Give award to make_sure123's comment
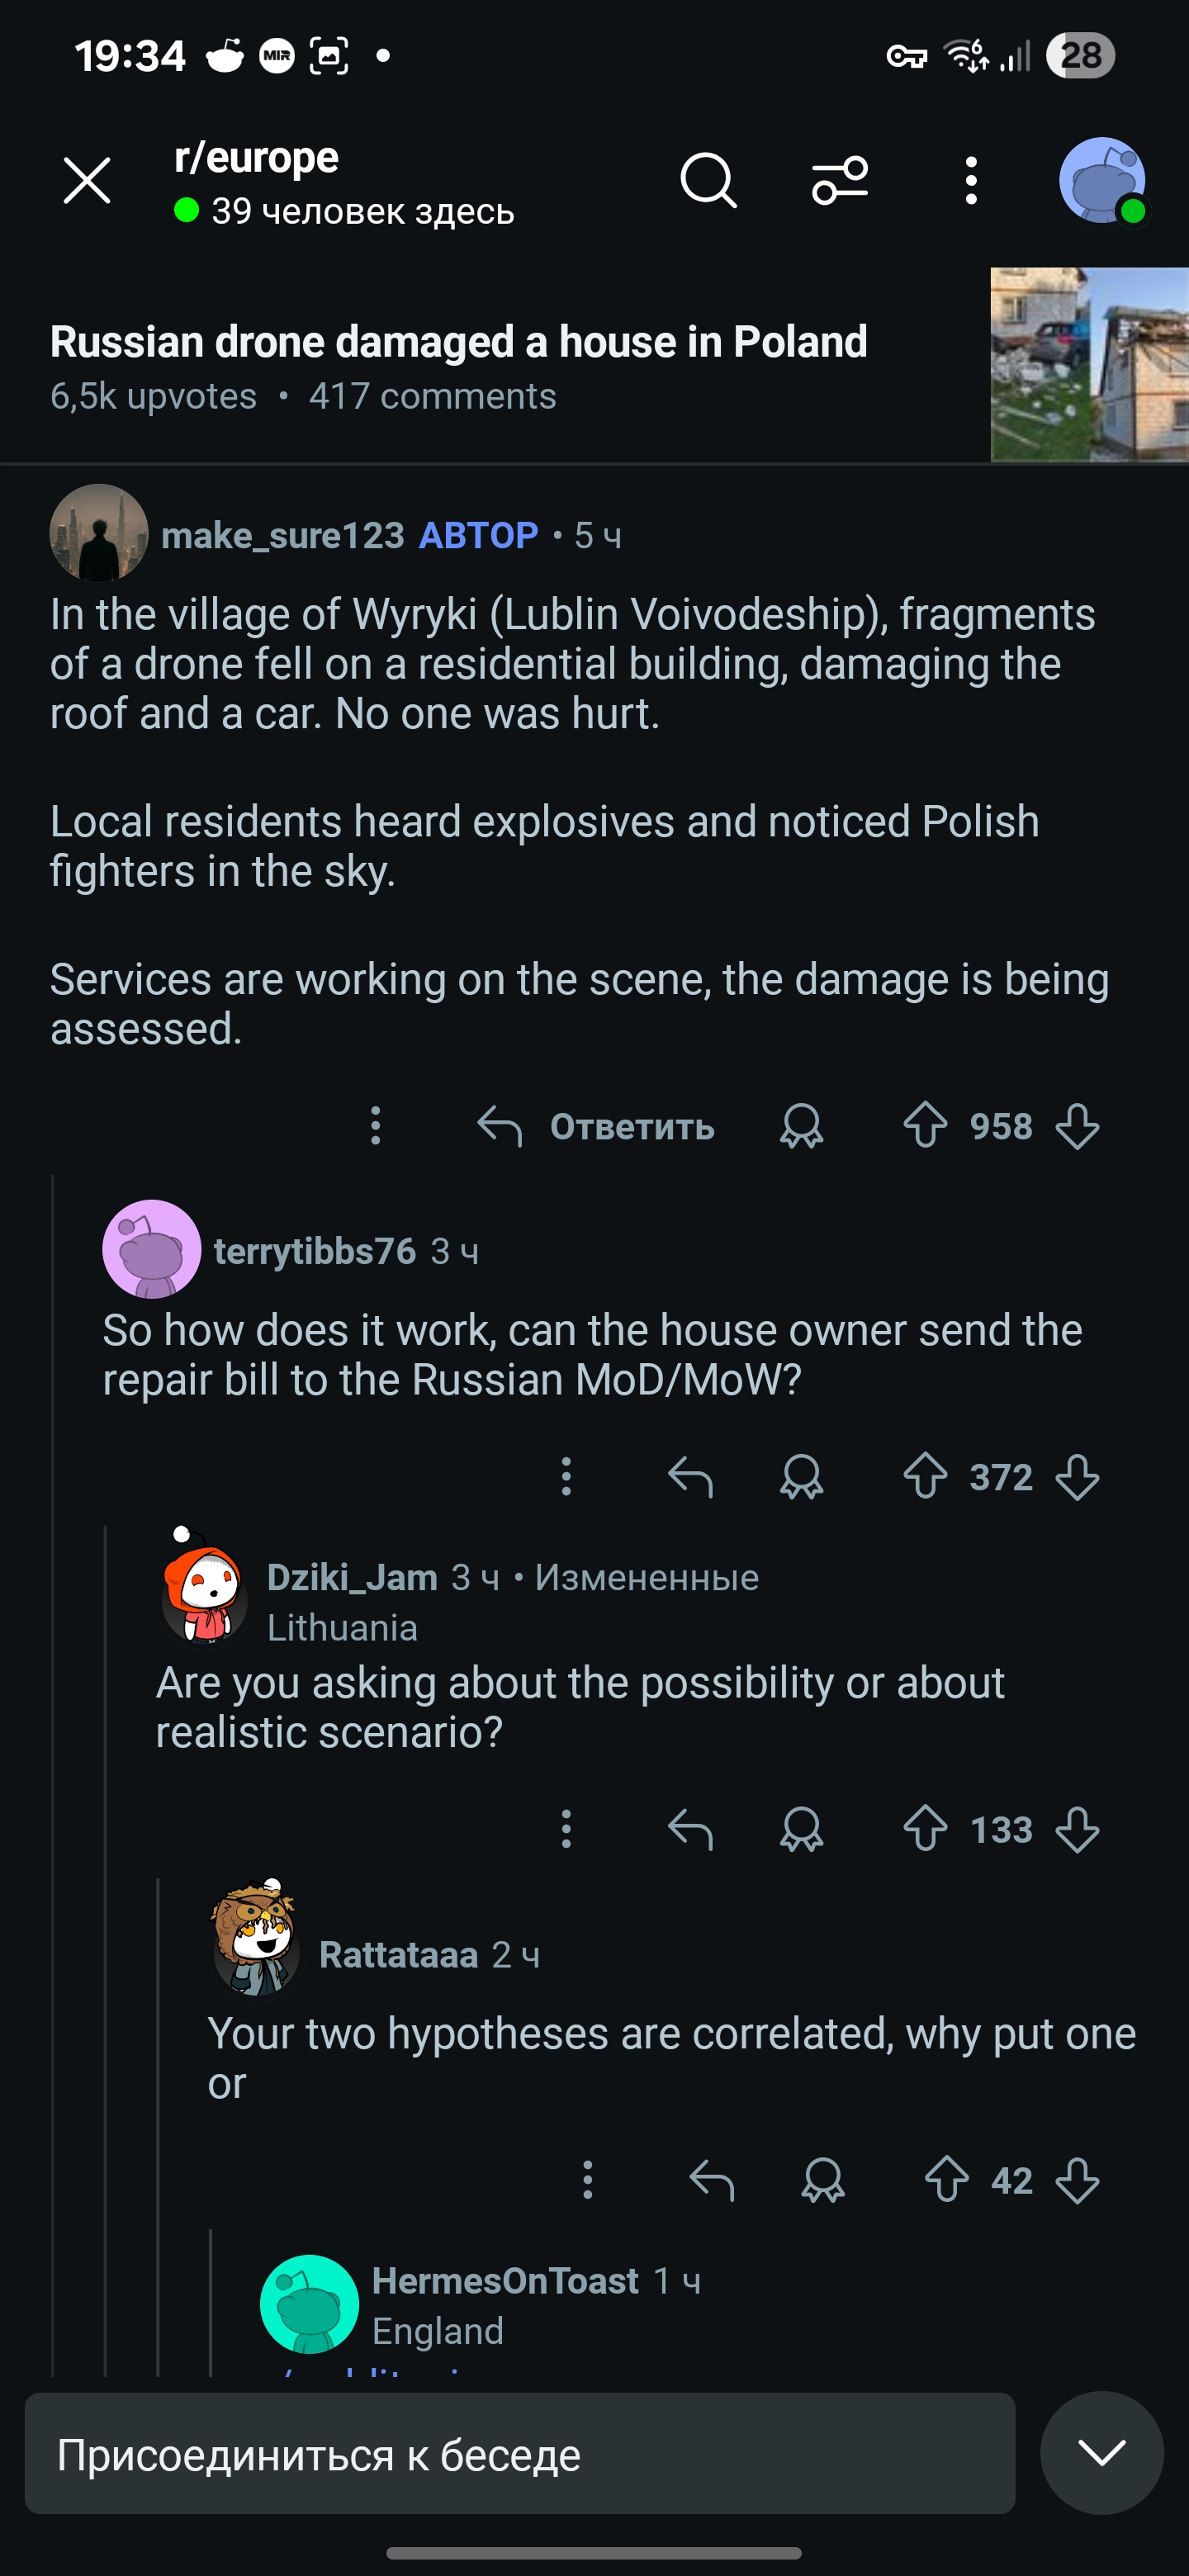The height and width of the screenshot is (2576, 1189). click(801, 1126)
